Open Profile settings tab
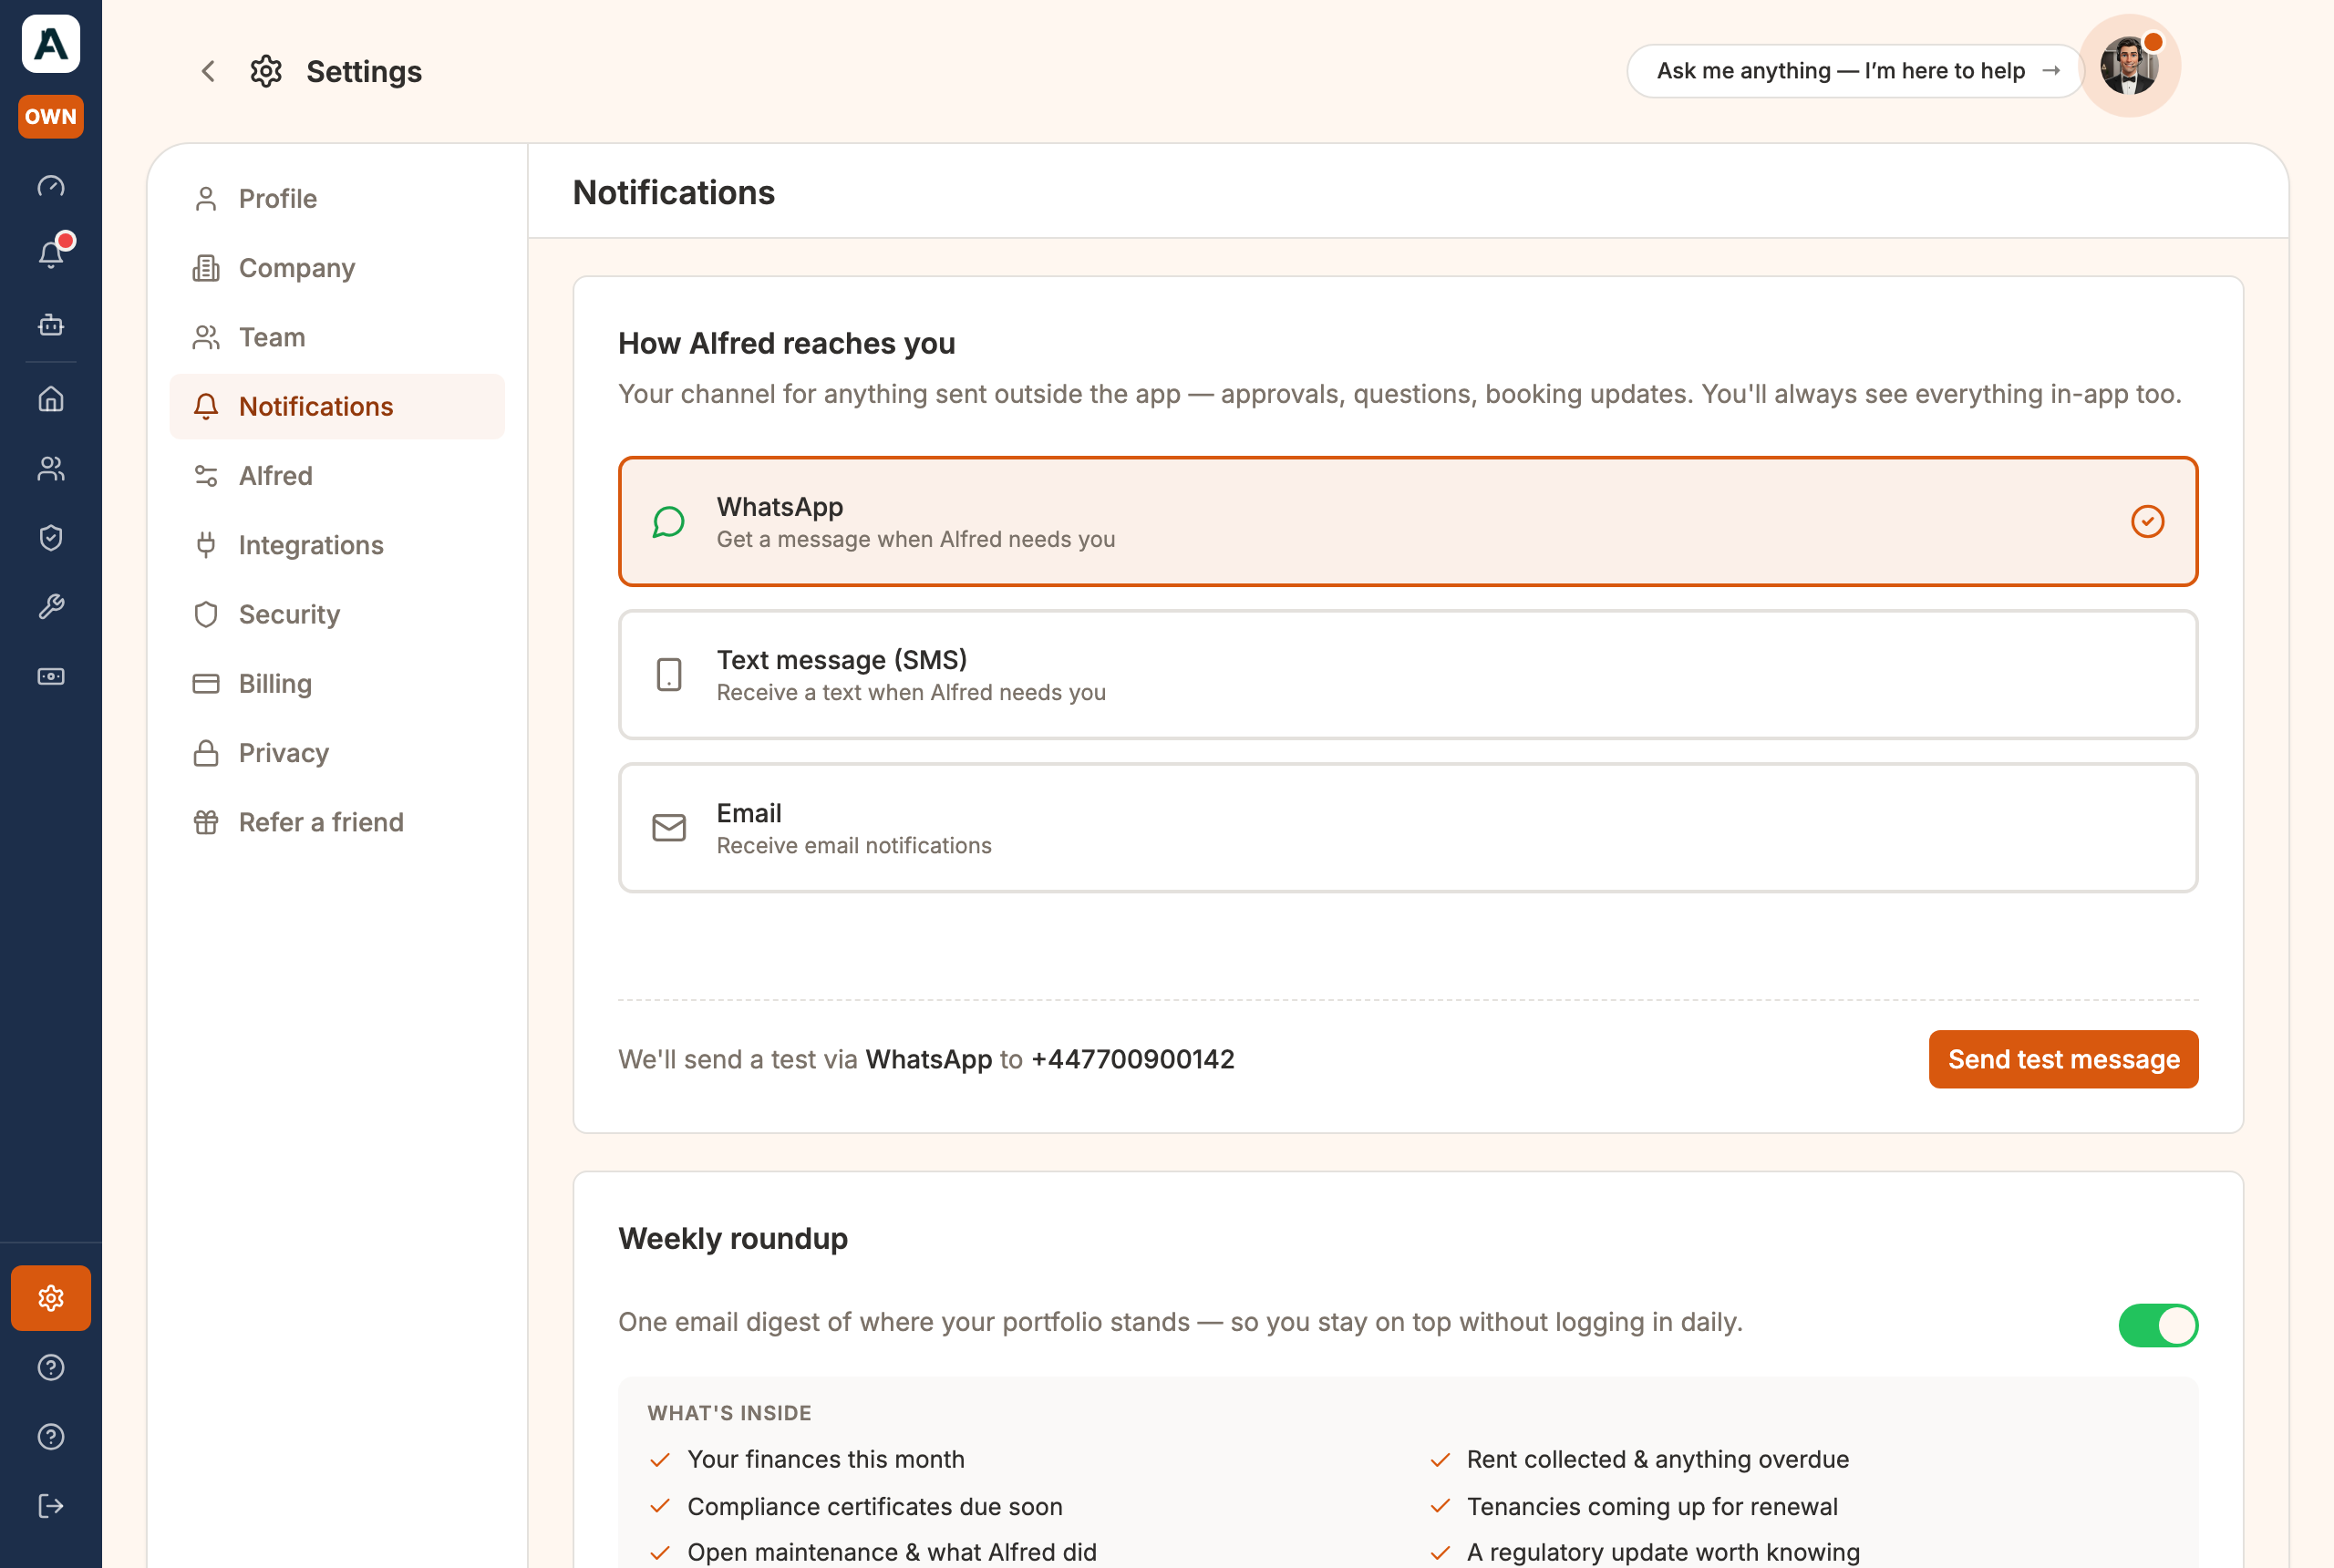Image resolution: width=2334 pixels, height=1568 pixels. 337,198
